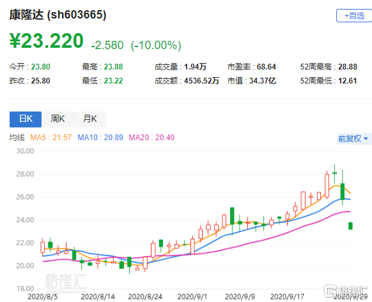Click the 成交额 value 4536.52万
Viewport: 372px width, 302px height.
[x=201, y=81]
